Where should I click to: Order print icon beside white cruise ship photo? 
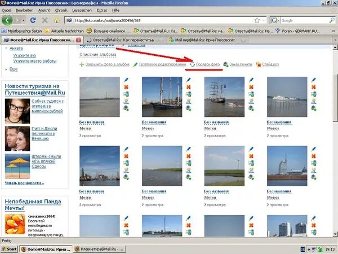(313, 108)
